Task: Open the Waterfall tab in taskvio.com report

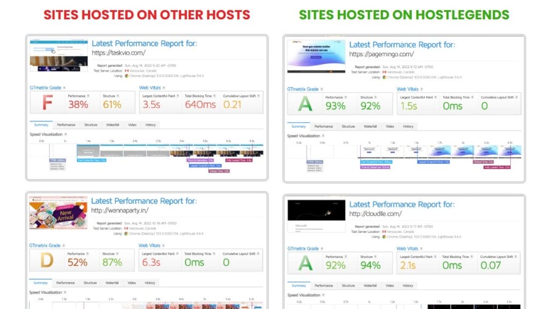Action: pyautogui.click(x=113, y=125)
